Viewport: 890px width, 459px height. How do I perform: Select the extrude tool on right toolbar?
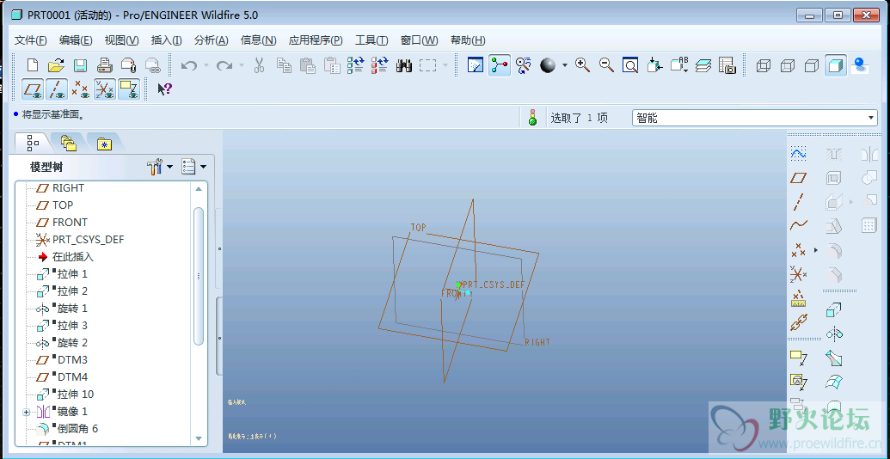pyautogui.click(x=834, y=309)
